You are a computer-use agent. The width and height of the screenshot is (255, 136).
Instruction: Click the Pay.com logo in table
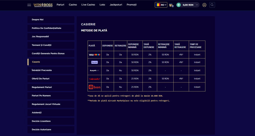95,62
